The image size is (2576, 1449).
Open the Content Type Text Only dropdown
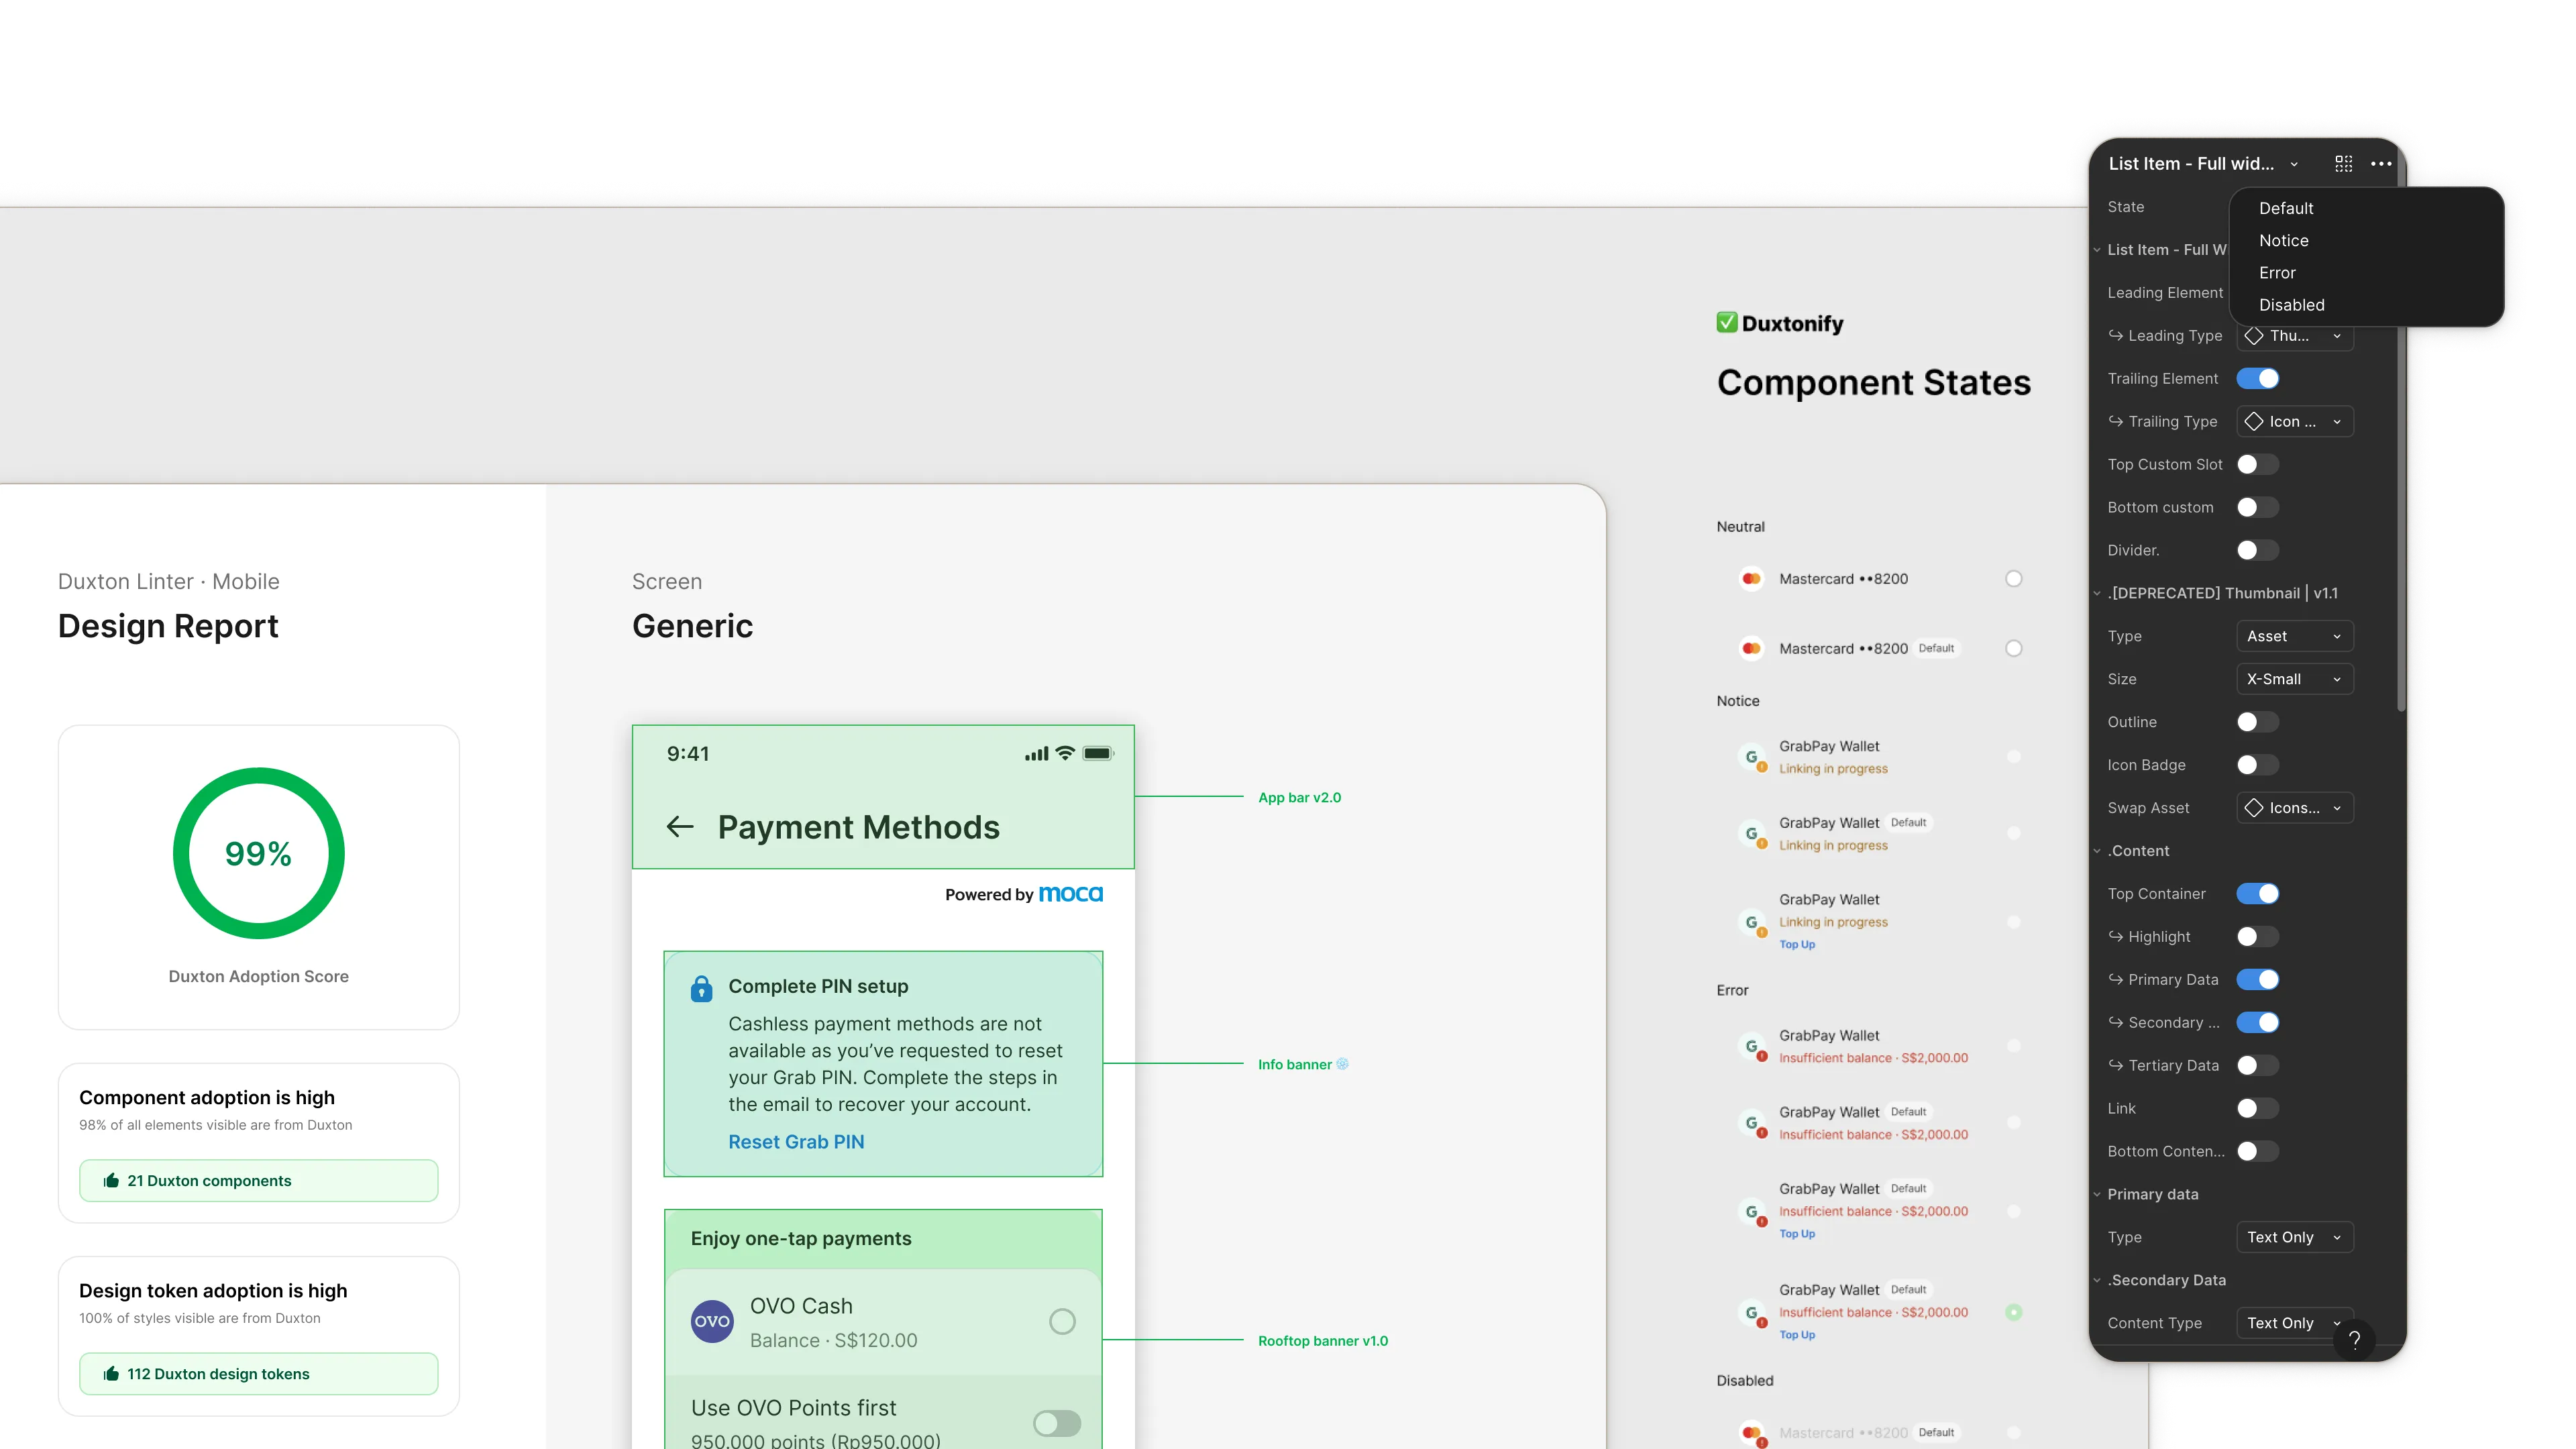pos(2295,1323)
